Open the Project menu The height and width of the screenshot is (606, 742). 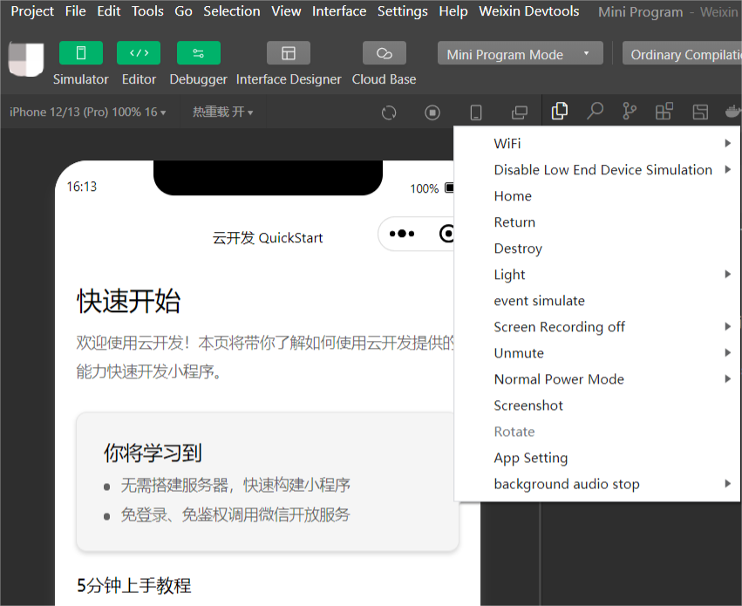32,10
